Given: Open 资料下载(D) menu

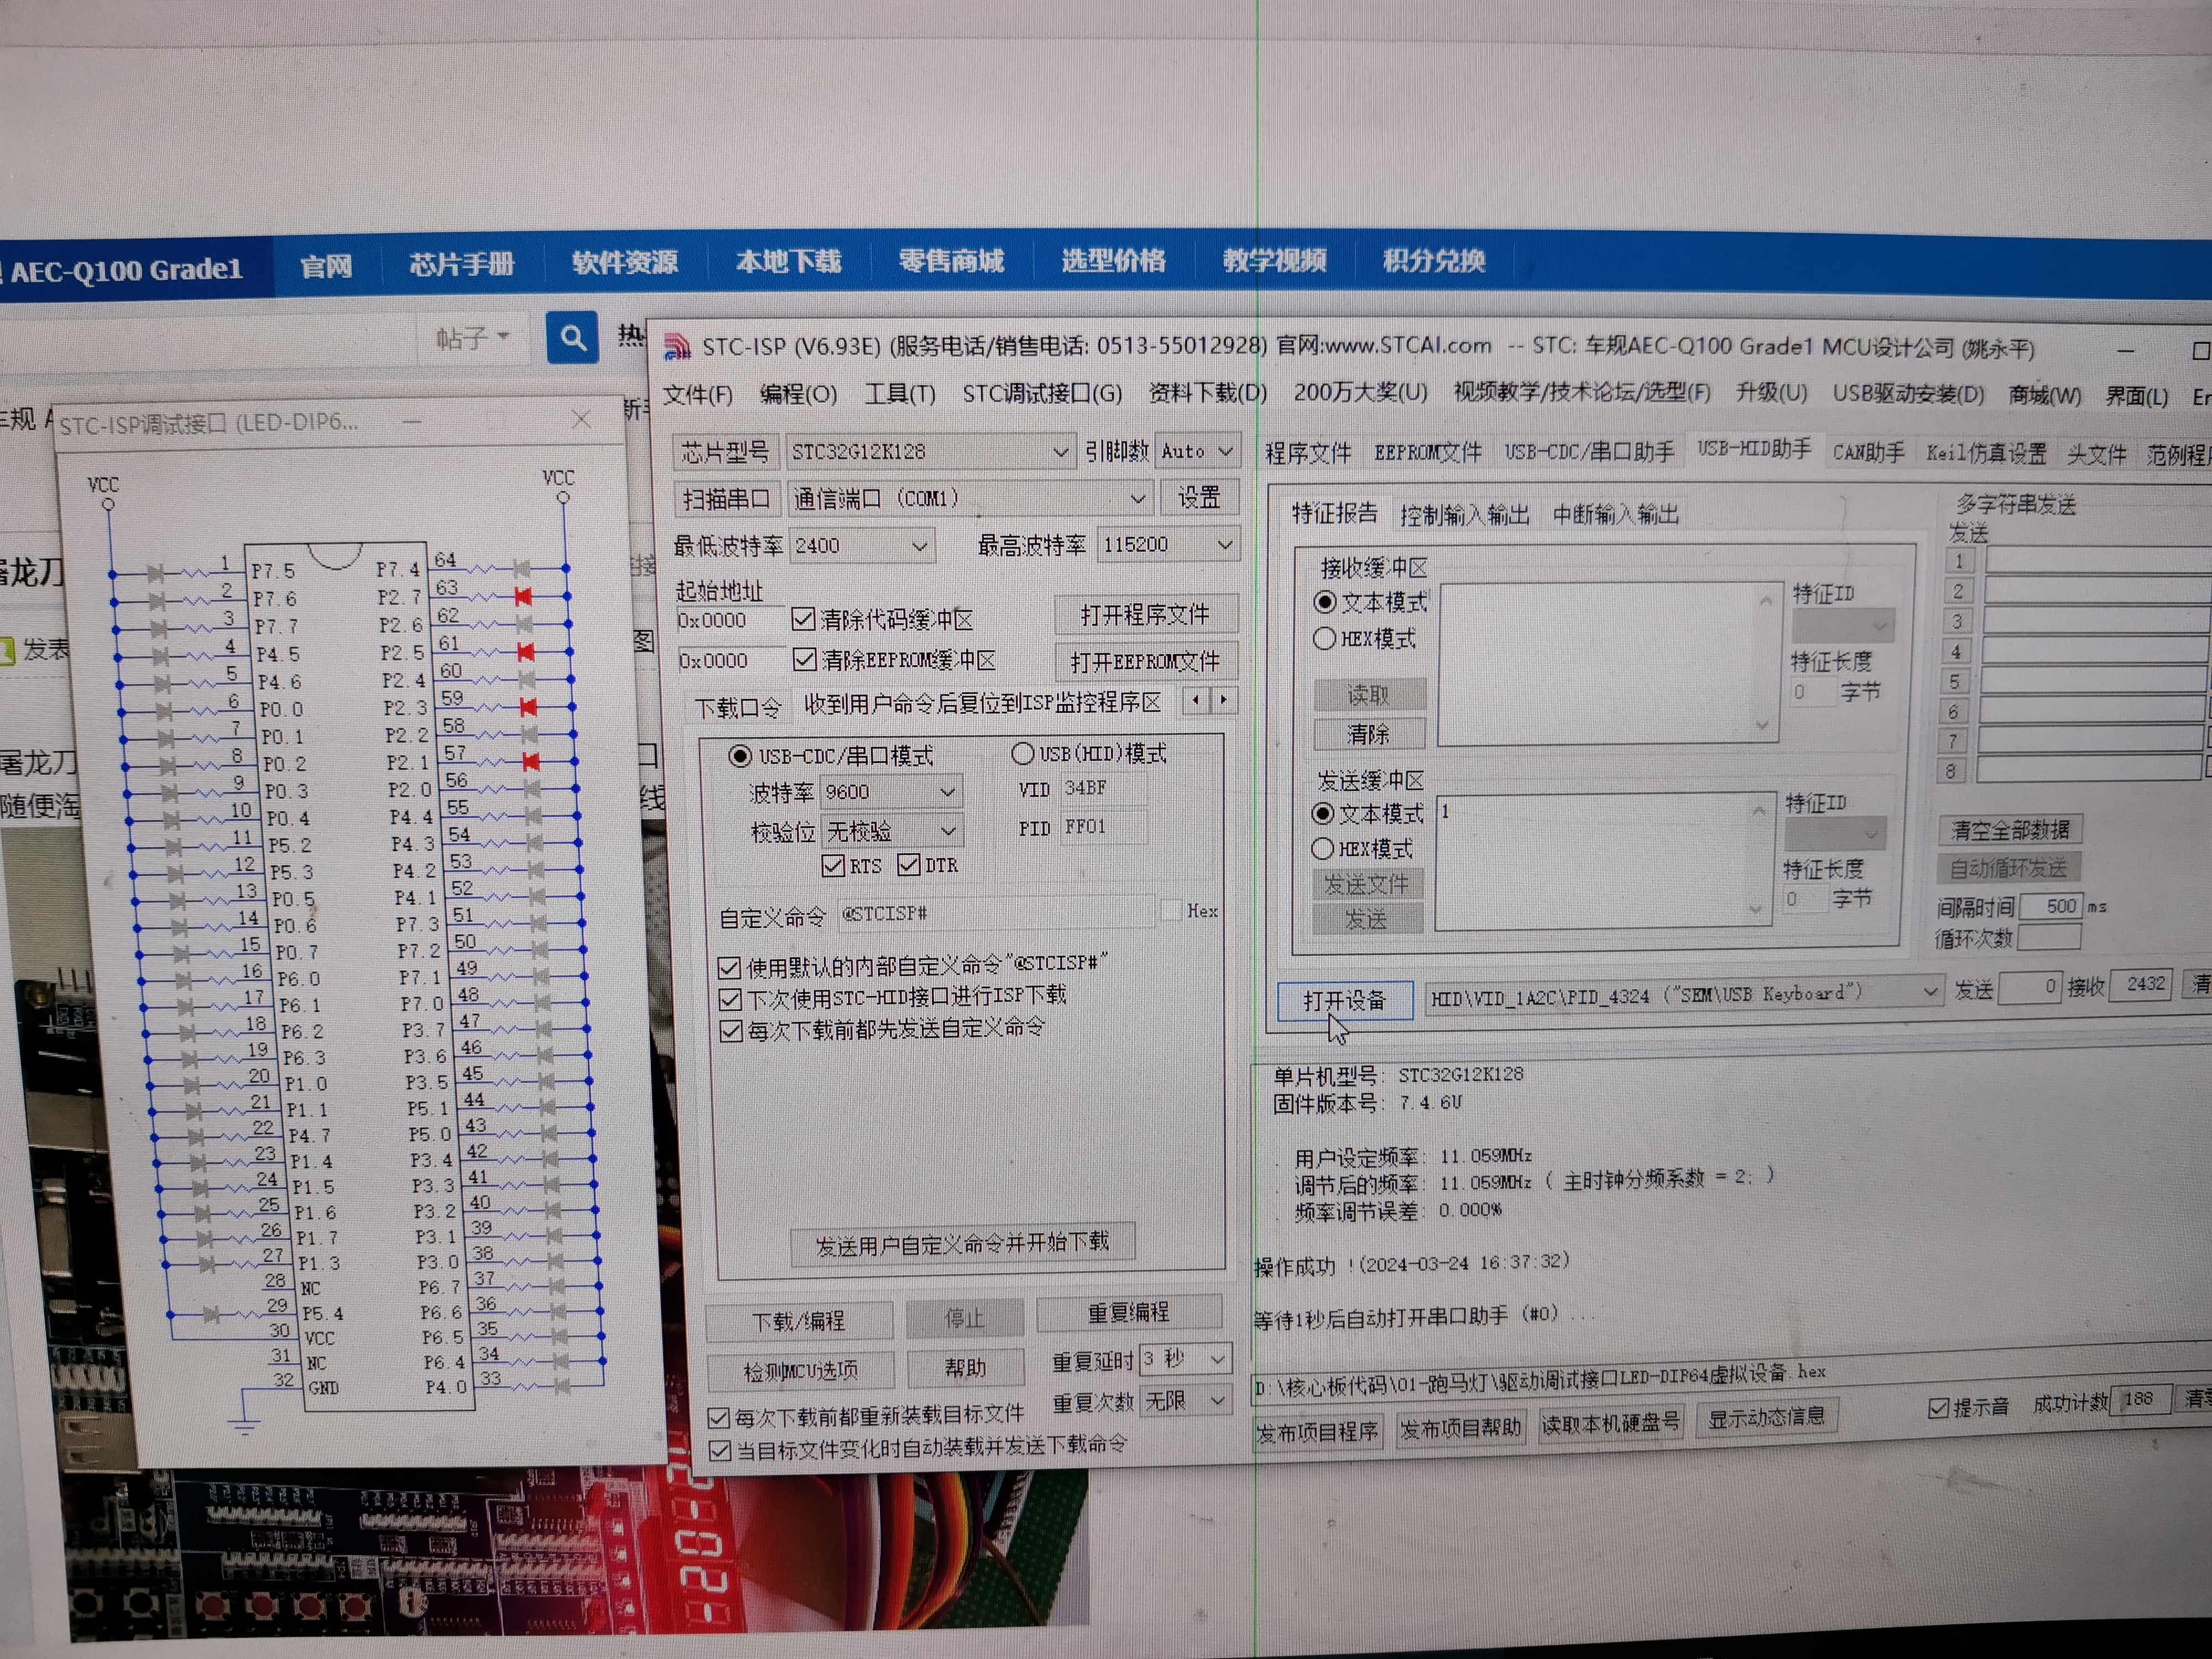Looking at the screenshot, I should tap(1207, 392).
